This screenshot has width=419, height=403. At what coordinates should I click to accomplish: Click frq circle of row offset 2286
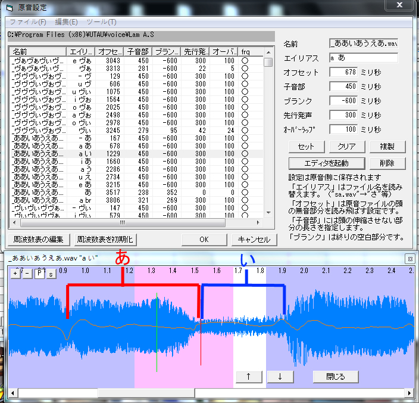point(245,169)
